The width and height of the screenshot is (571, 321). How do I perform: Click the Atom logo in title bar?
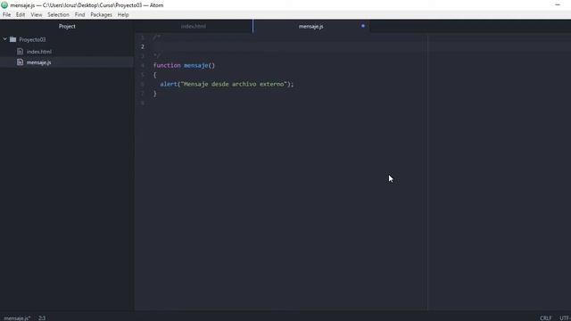[4, 5]
